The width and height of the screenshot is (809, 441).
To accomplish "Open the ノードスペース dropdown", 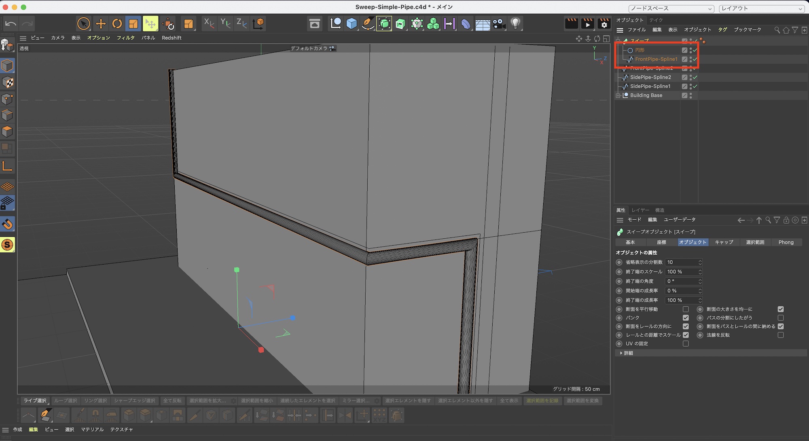I will (671, 8).
